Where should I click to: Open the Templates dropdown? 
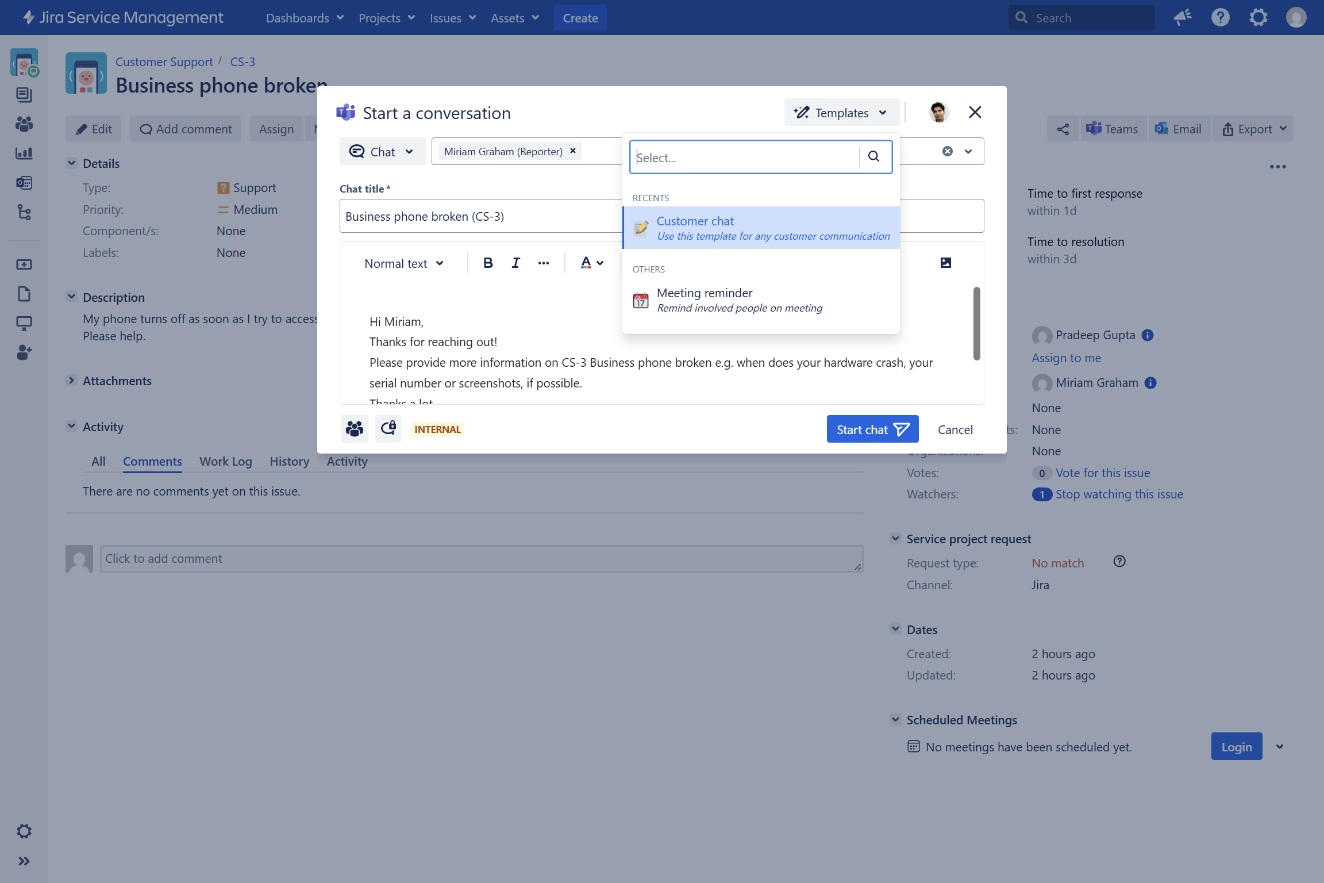(841, 113)
